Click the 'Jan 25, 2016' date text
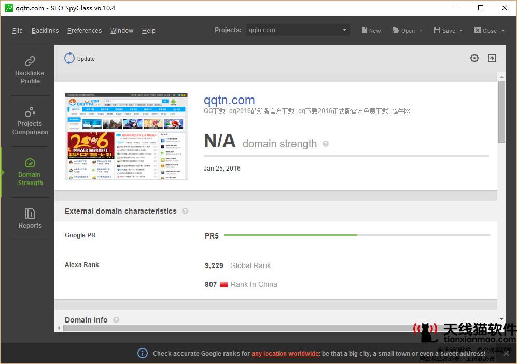517x364 pixels. pyautogui.click(x=222, y=169)
